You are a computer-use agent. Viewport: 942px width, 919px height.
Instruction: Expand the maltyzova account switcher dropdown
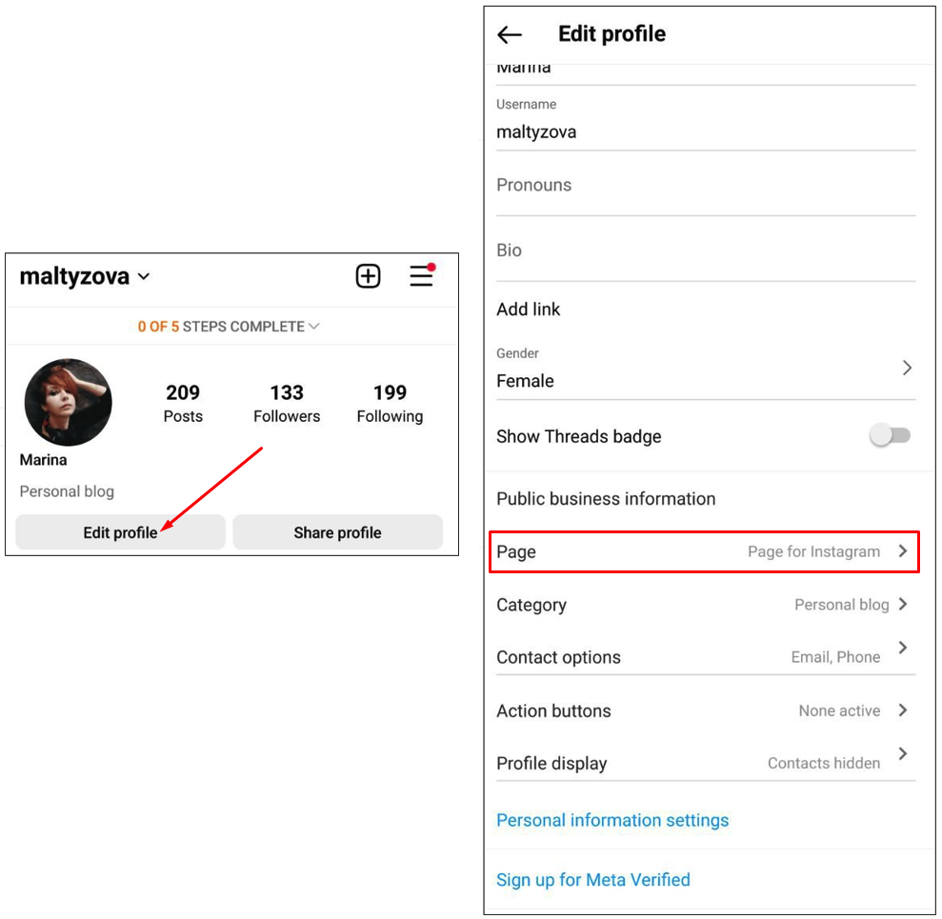[144, 276]
